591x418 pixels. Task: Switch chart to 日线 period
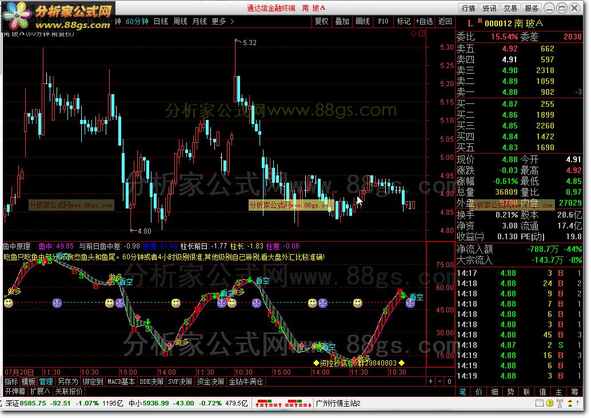pyautogui.click(x=161, y=22)
